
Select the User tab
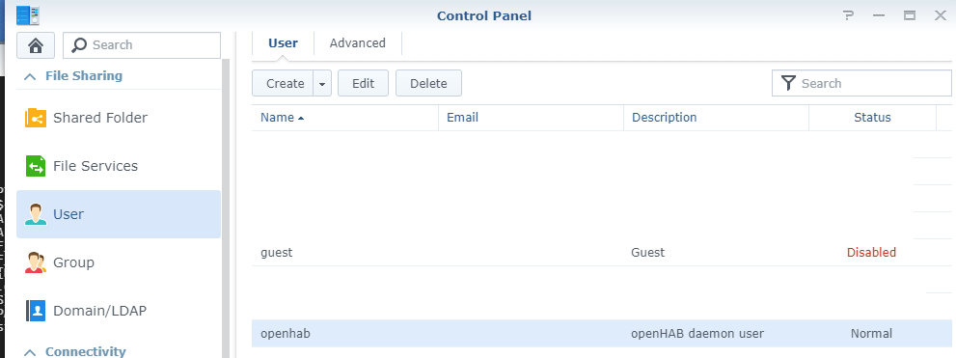(283, 43)
